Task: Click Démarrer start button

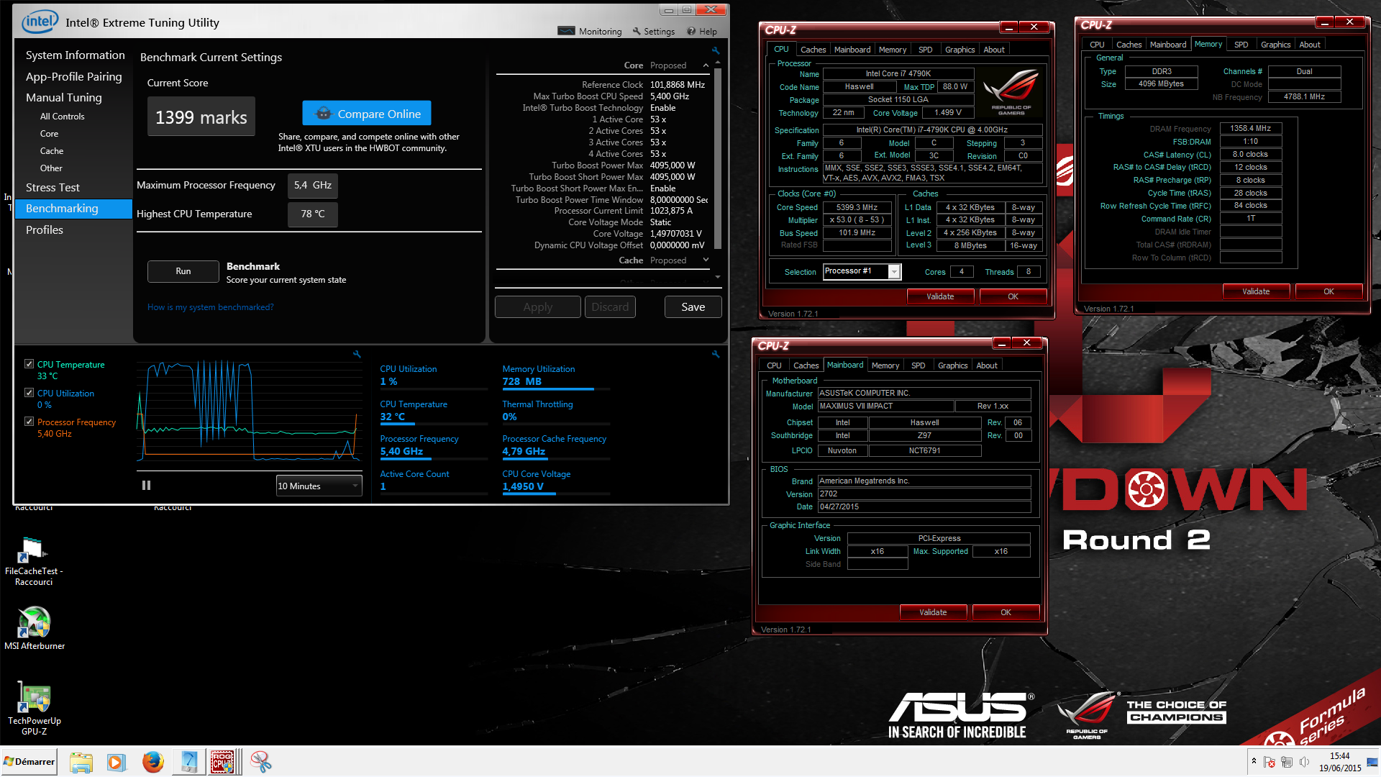Action: (29, 762)
